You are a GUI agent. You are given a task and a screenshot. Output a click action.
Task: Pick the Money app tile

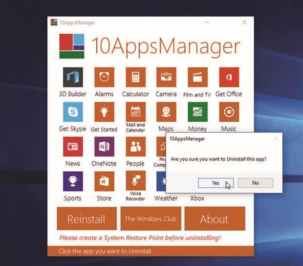(197, 112)
